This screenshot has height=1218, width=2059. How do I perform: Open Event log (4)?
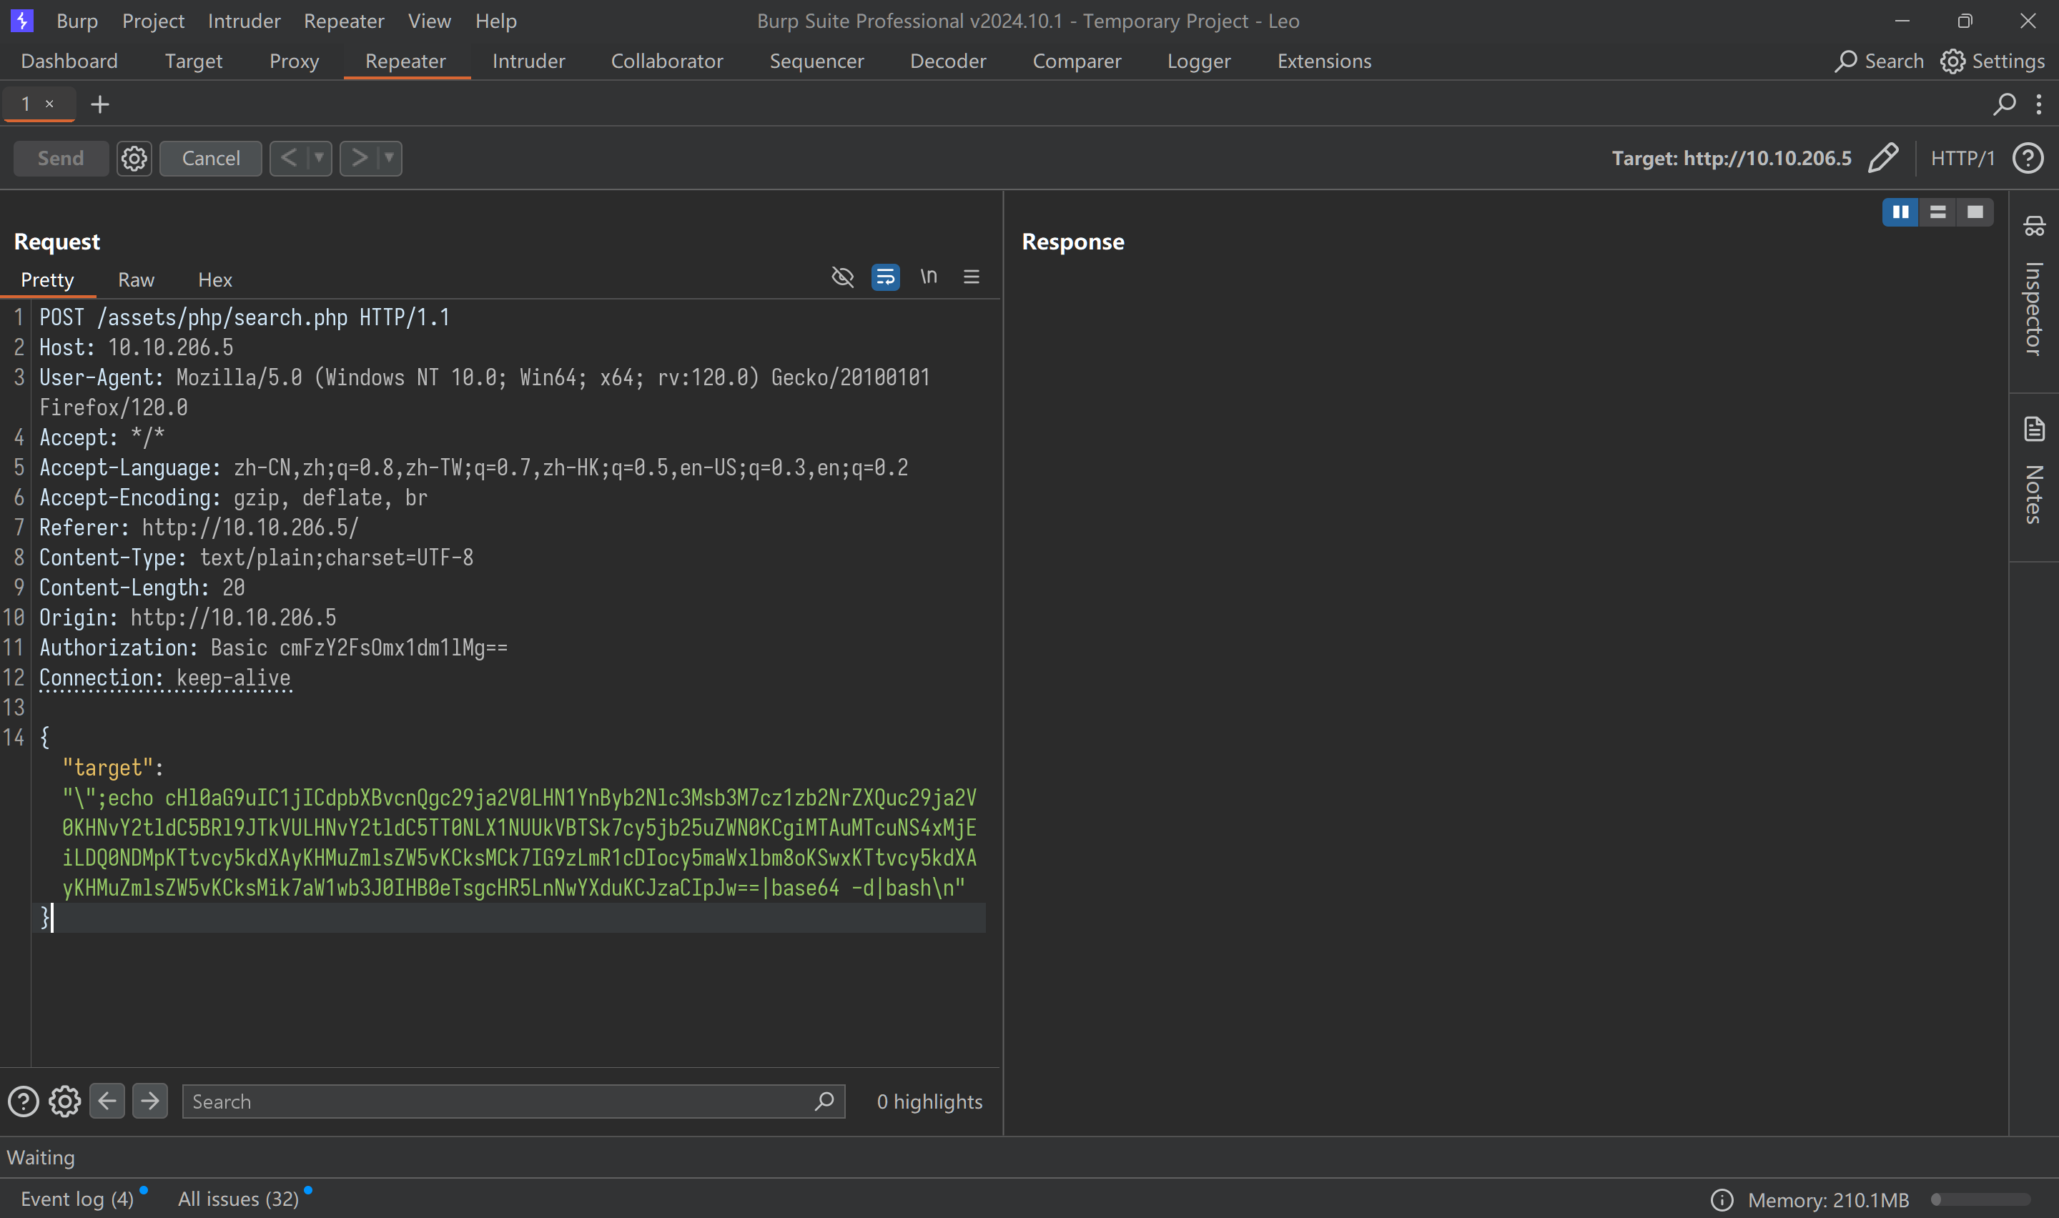(77, 1199)
